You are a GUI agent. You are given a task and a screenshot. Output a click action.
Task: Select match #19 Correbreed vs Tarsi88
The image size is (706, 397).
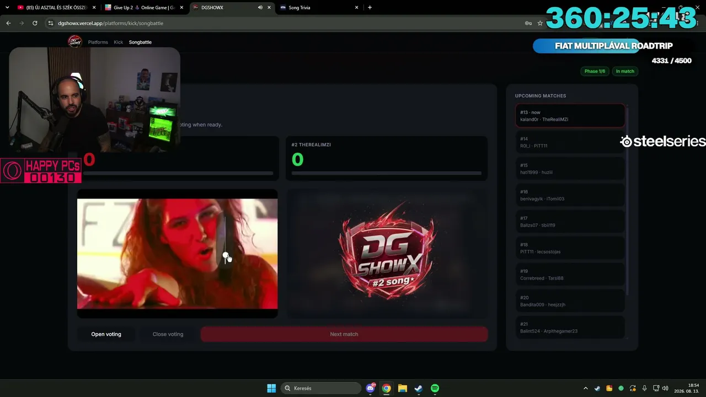(570, 275)
